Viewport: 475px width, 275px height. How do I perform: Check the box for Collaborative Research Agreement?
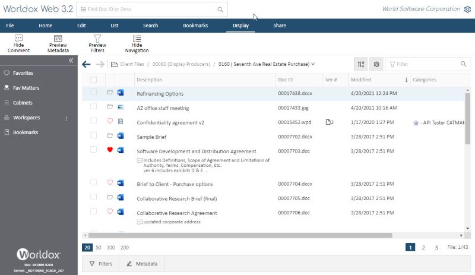pos(94,211)
